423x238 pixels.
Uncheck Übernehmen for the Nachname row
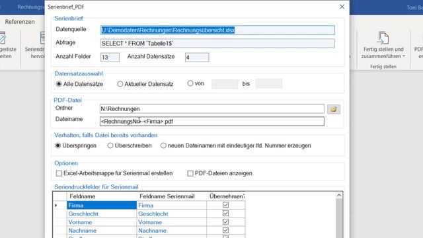click(225, 230)
